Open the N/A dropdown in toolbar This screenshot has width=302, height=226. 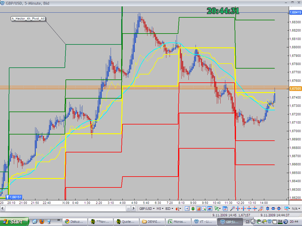tap(296, 209)
